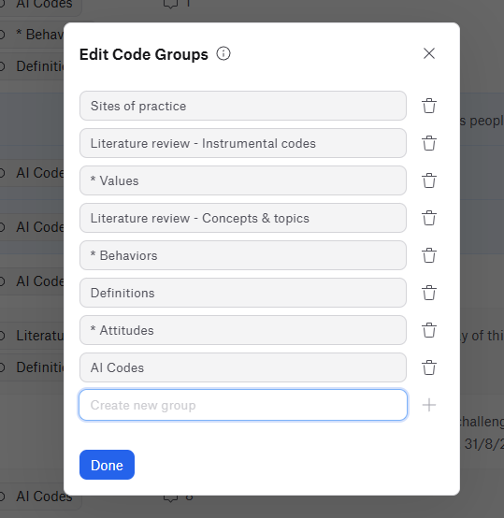Image resolution: width=504 pixels, height=518 pixels.
Task: Open the info icon beside Edit Code Groups
Action: click(x=223, y=53)
